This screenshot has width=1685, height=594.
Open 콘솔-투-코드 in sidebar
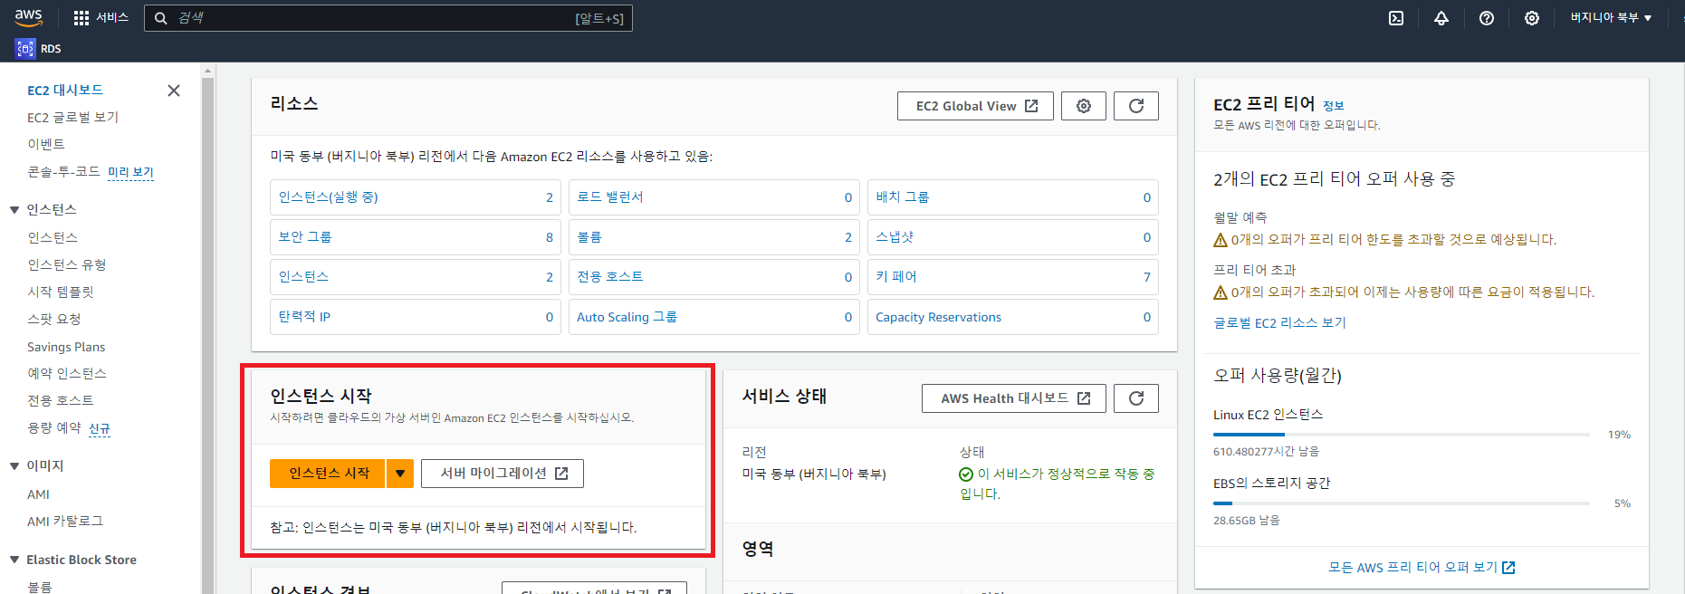[63, 172]
